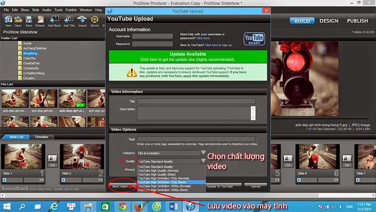Click the New show toolbar icon

(8, 21)
